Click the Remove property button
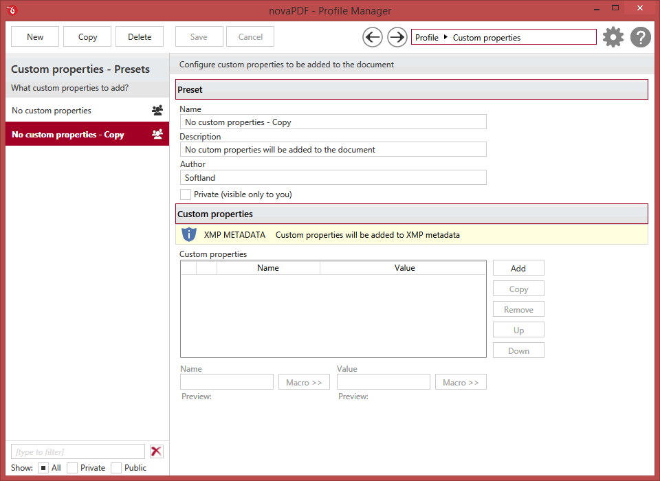The image size is (660, 481). point(518,309)
